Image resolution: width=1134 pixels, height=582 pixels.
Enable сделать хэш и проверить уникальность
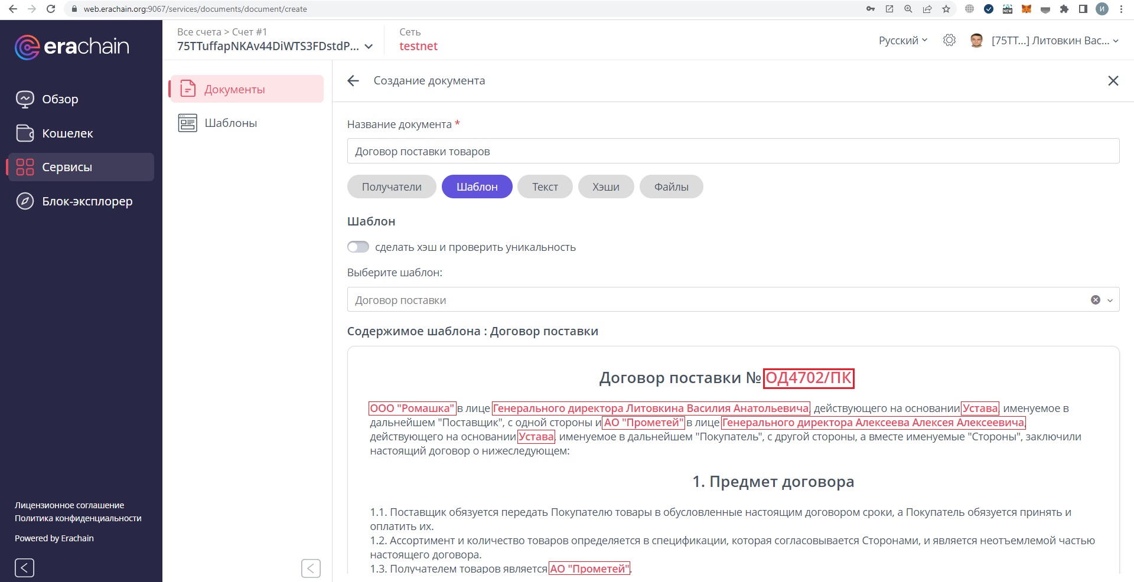(x=358, y=247)
